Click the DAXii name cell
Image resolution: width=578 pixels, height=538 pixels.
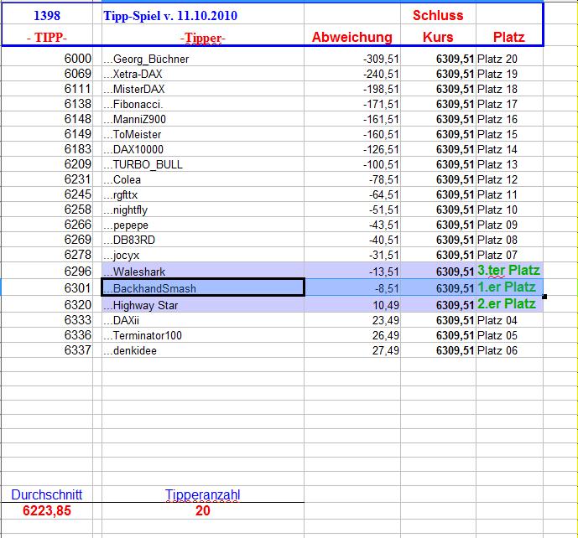coord(203,320)
